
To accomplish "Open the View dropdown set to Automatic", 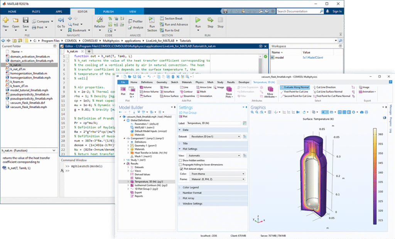I will click(x=214, y=156).
